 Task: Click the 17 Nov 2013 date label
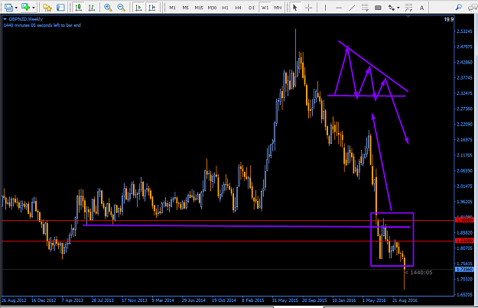[134, 300]
